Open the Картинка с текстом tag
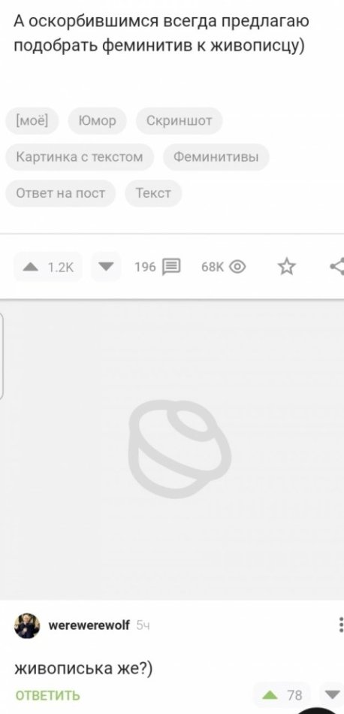The image size is (344, 714). coord(80,157)
